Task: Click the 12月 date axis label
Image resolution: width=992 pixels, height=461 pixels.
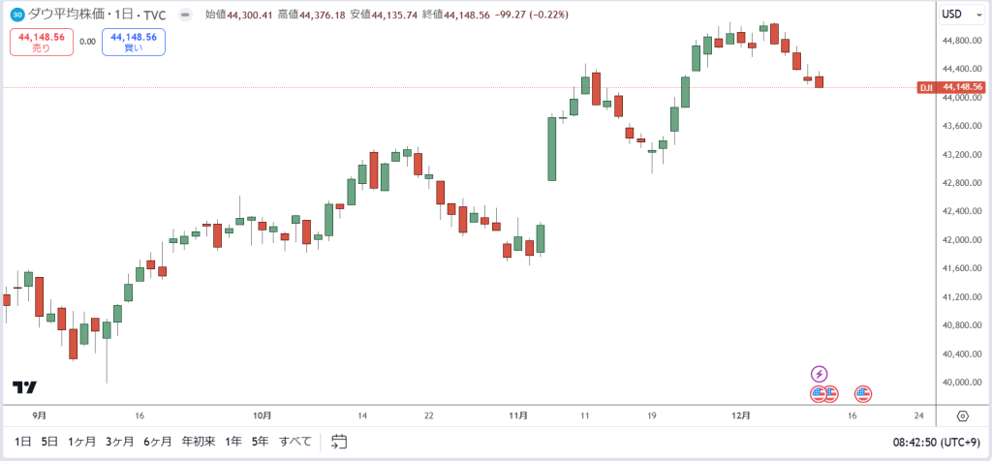Action: (741, 415)
